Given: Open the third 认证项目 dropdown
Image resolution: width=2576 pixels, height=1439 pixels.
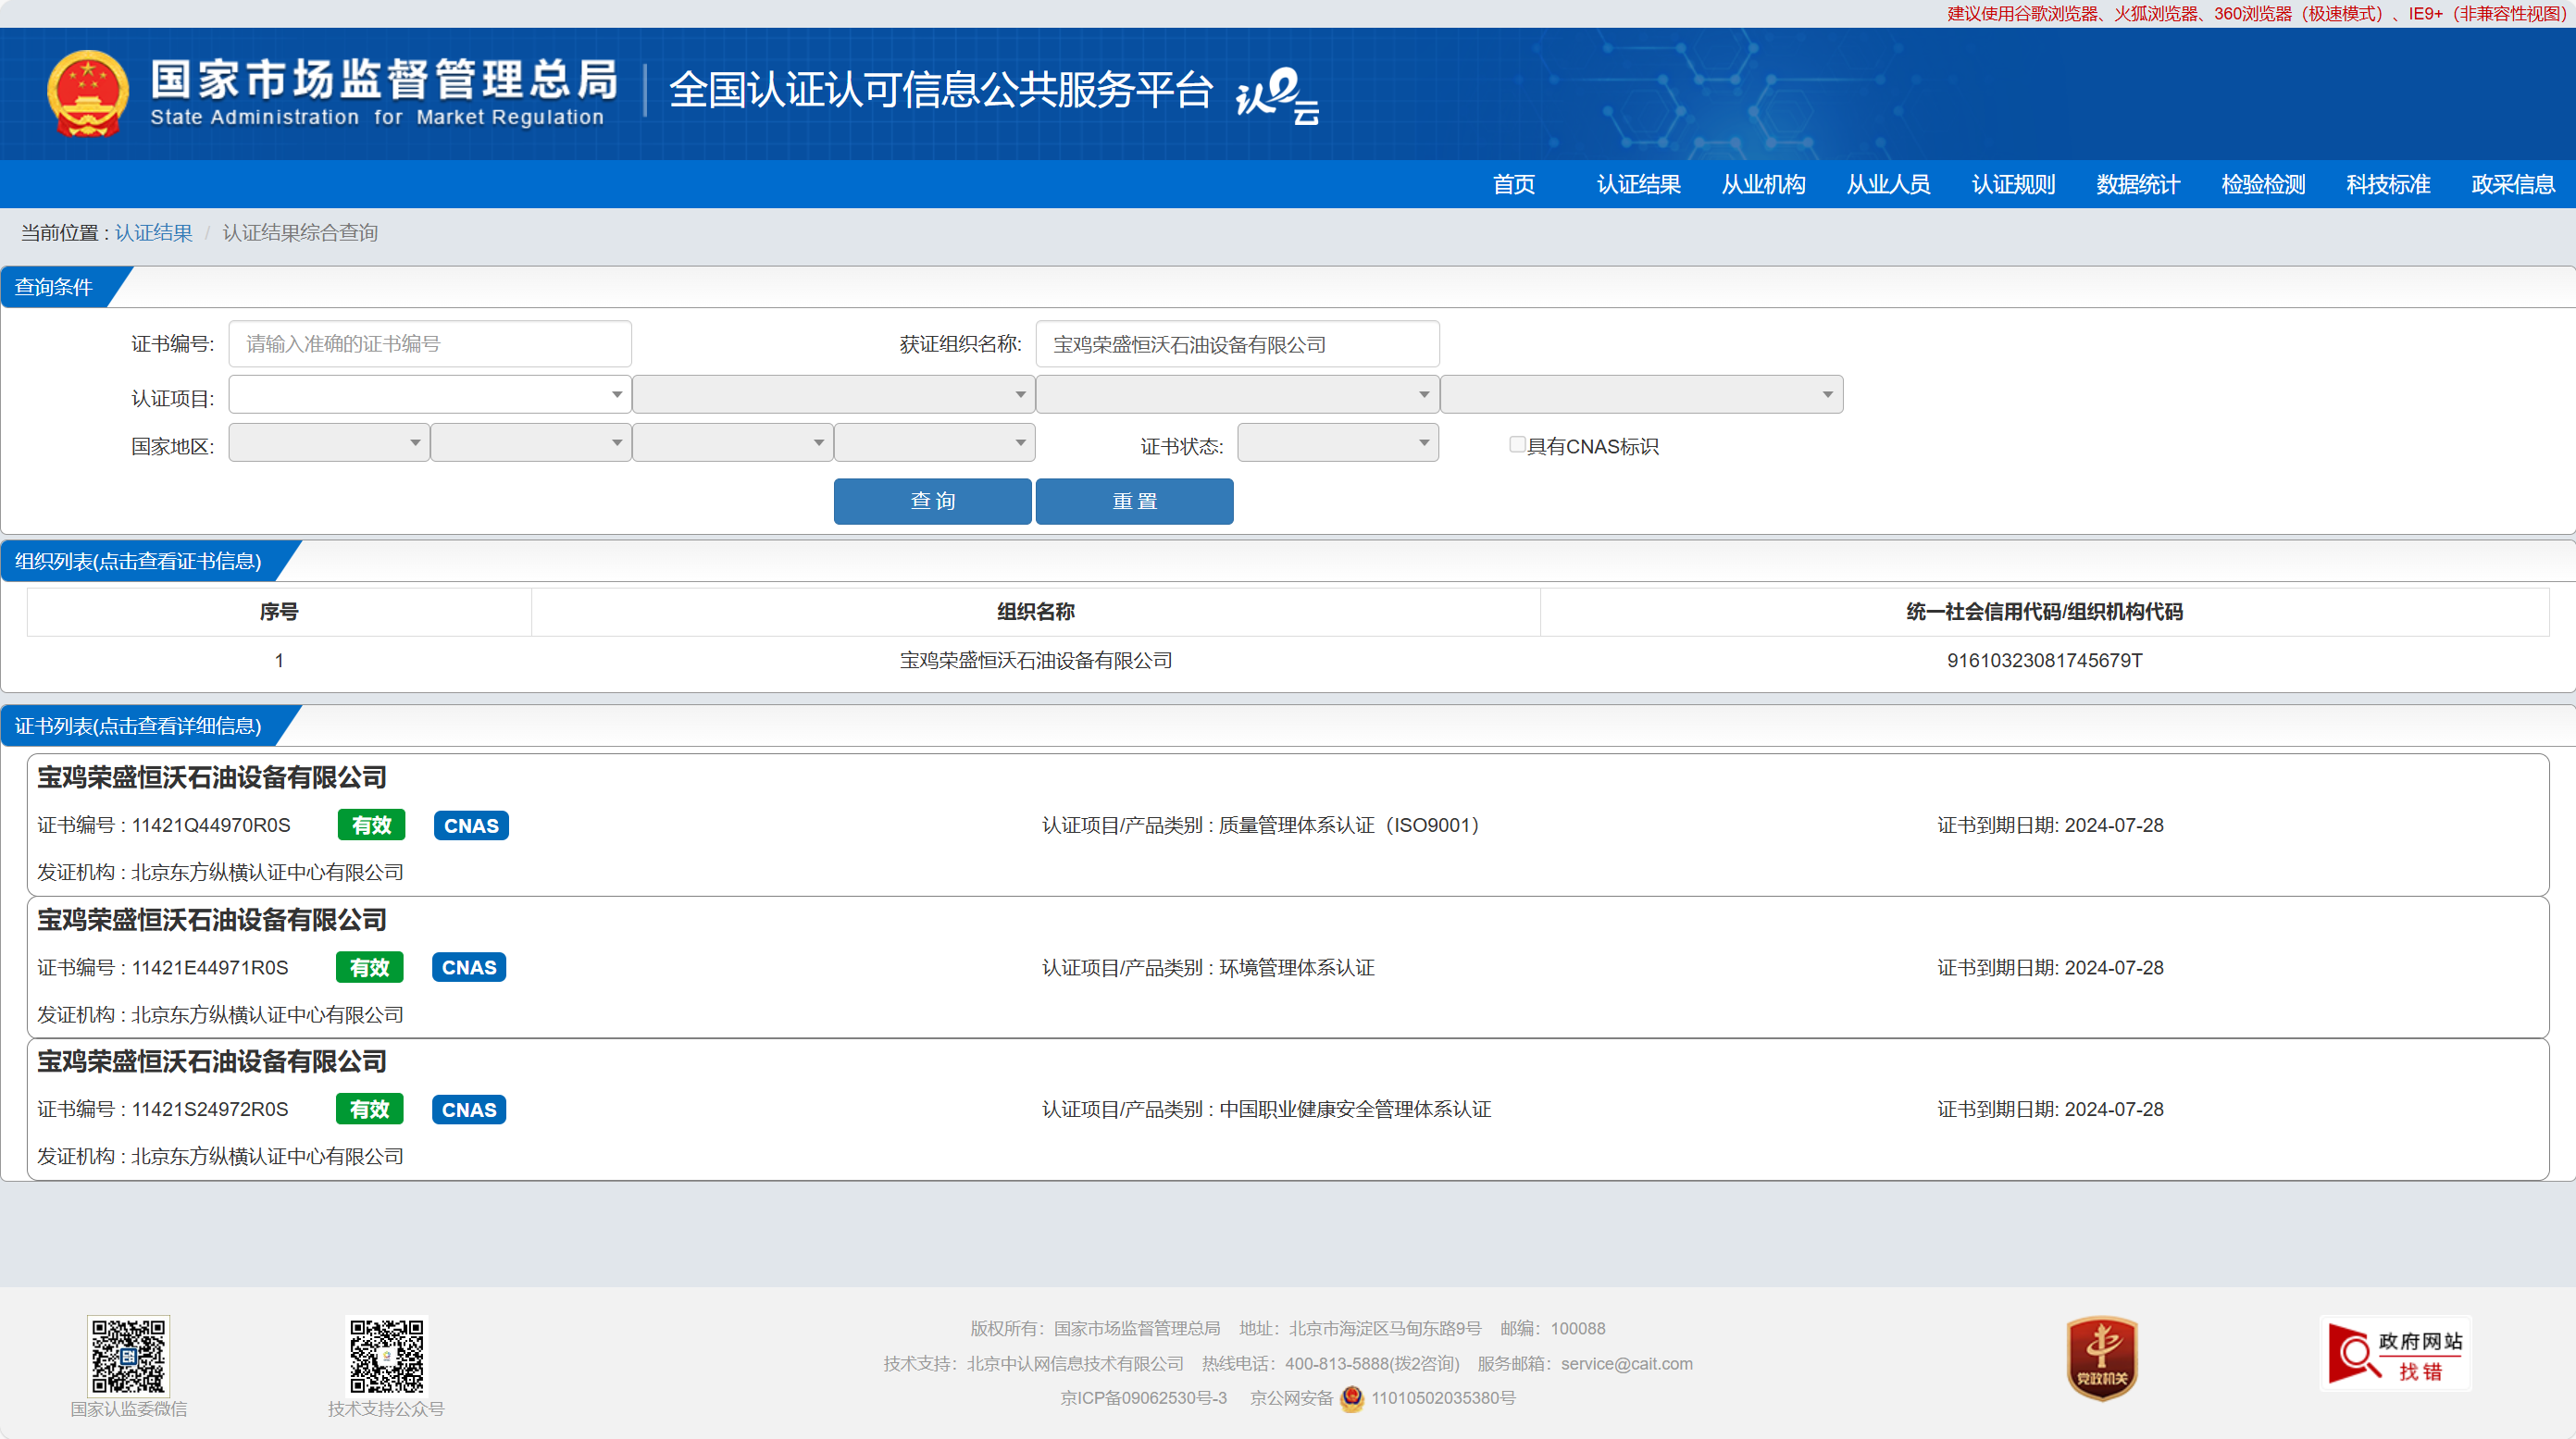Looking at the screenshot, I should (x=1238, y=394).
